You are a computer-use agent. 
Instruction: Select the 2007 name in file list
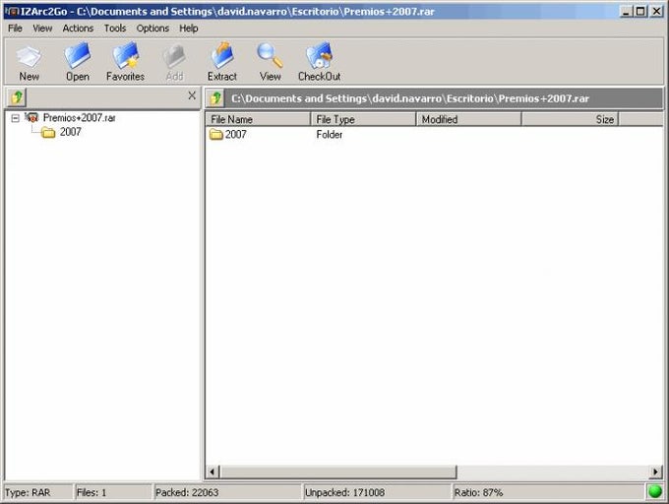(235, 135)
